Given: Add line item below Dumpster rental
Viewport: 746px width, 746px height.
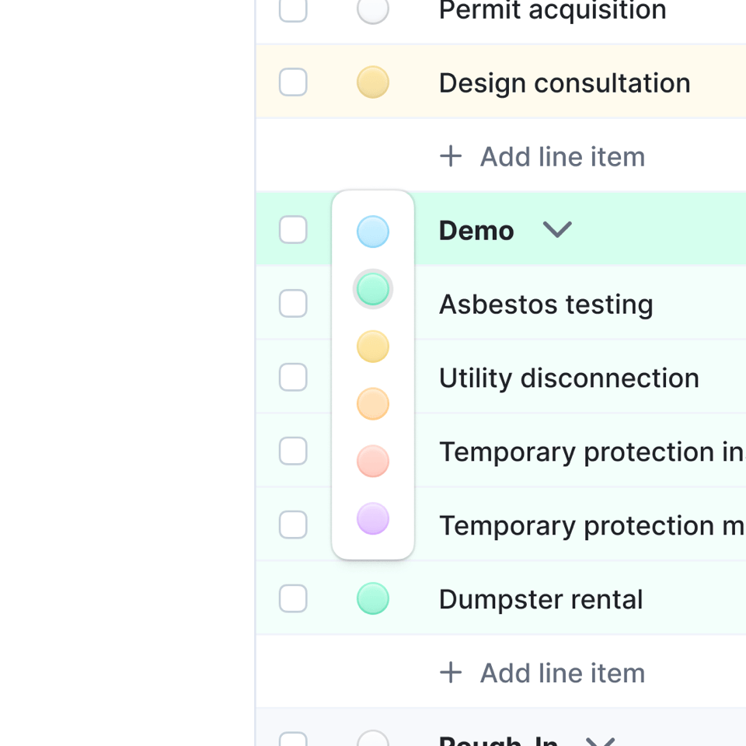Looking at the screenshot, I should [542, 673].
